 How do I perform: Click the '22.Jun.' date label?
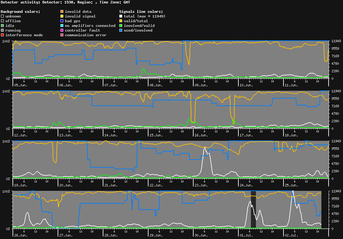click(x=156, y=185)
